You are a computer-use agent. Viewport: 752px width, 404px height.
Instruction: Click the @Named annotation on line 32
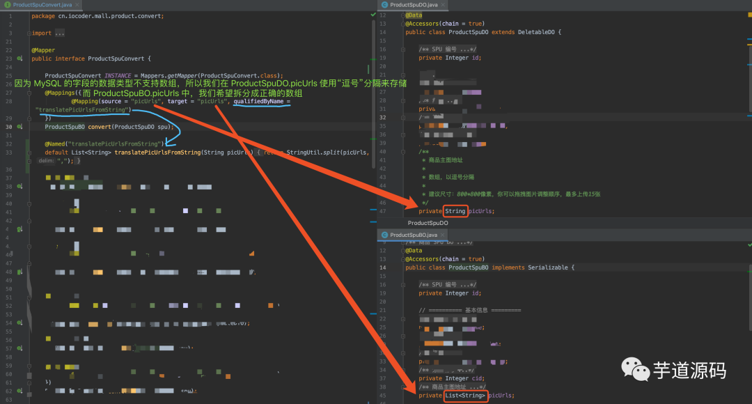56,144
